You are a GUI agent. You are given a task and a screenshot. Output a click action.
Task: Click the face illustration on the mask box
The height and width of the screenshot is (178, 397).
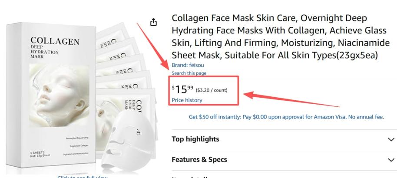click(x=54, y=91)
